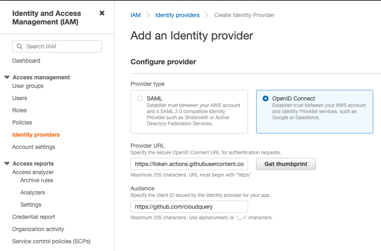Click the search magnifier icon in Search IAM
Image resolution: width=381 pixels, height=251 pixels.
point(20,46)
